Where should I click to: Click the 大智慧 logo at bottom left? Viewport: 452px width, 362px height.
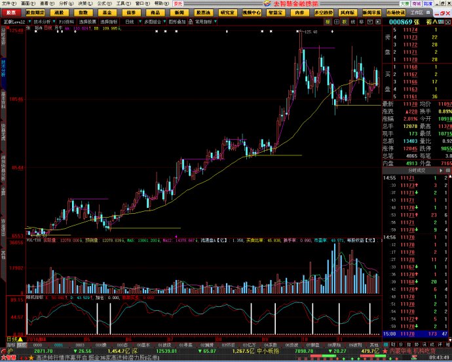pyautogui.click(x=9, y=358)
